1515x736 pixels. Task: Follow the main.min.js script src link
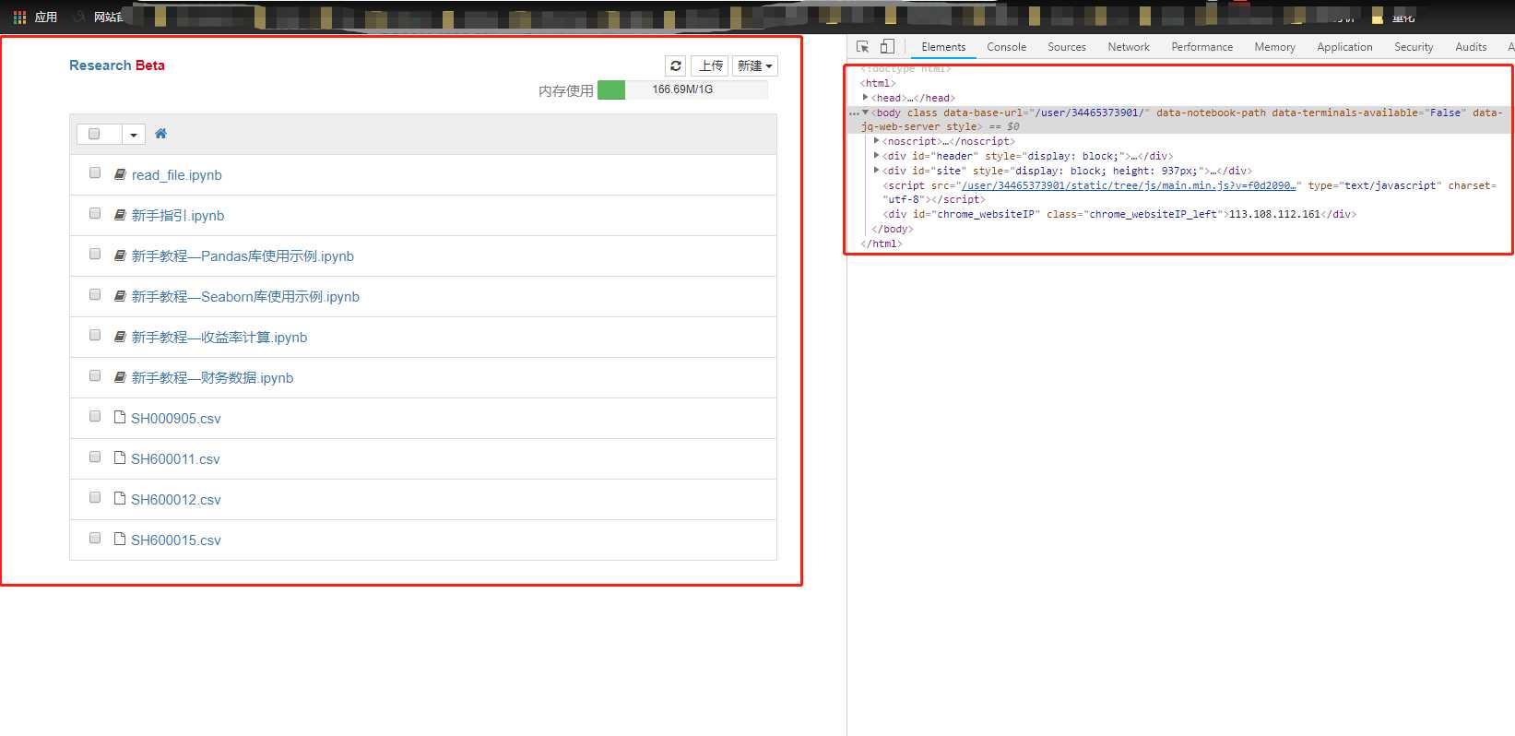point(1129,185)
